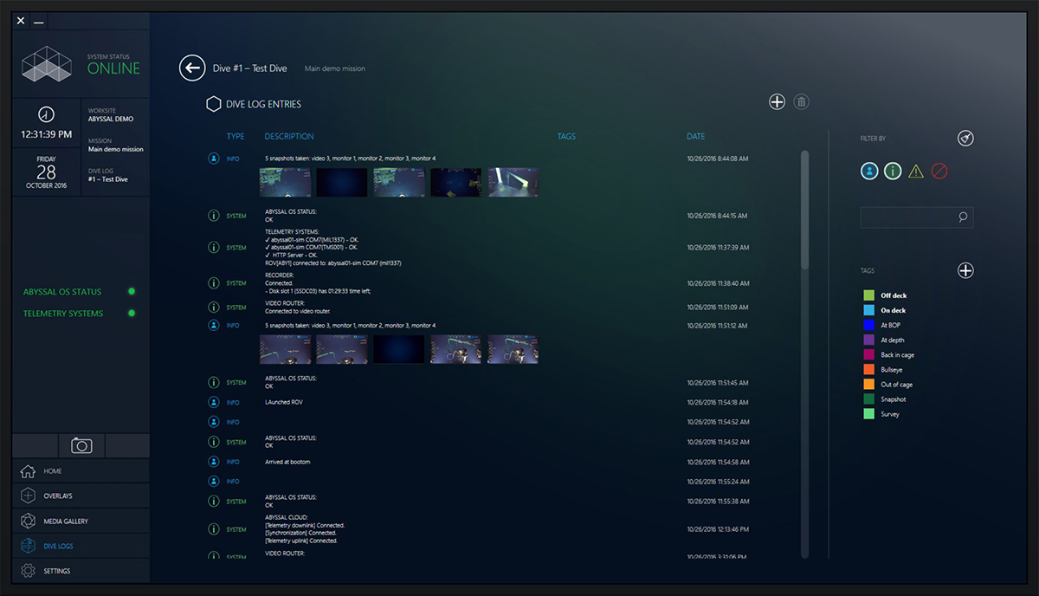Pick the At depth tag swatch
Screen dimensions: 1039x596
pyautogui.click(x=868, y=340)
